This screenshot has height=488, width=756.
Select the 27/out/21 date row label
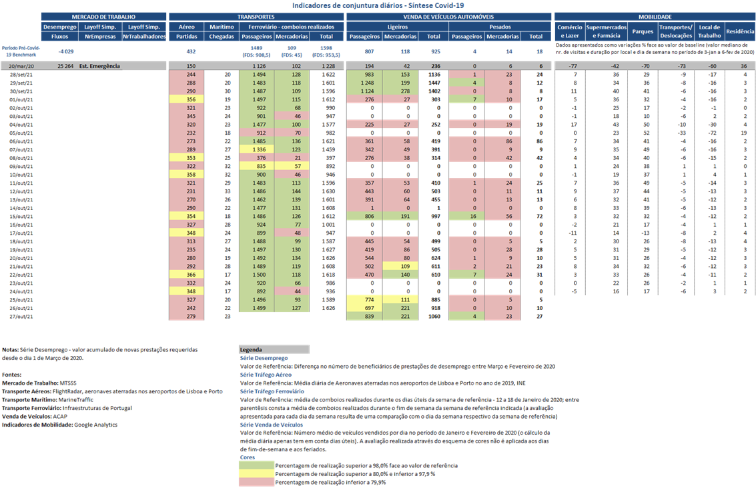(22, 317)
